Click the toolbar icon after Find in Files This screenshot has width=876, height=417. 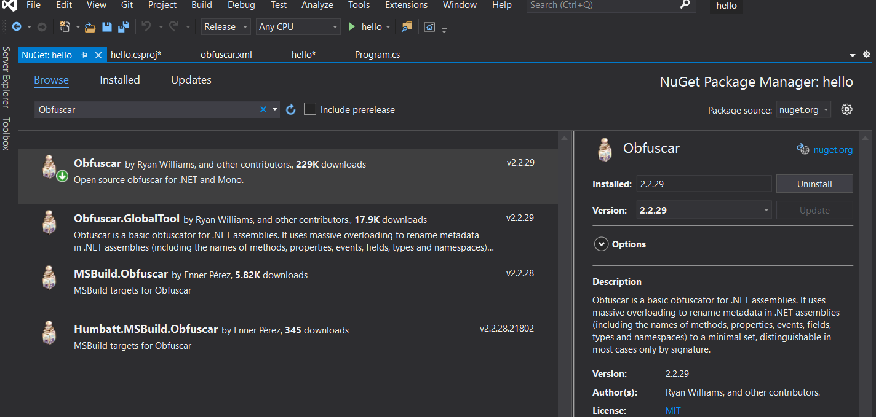point(429,27)
